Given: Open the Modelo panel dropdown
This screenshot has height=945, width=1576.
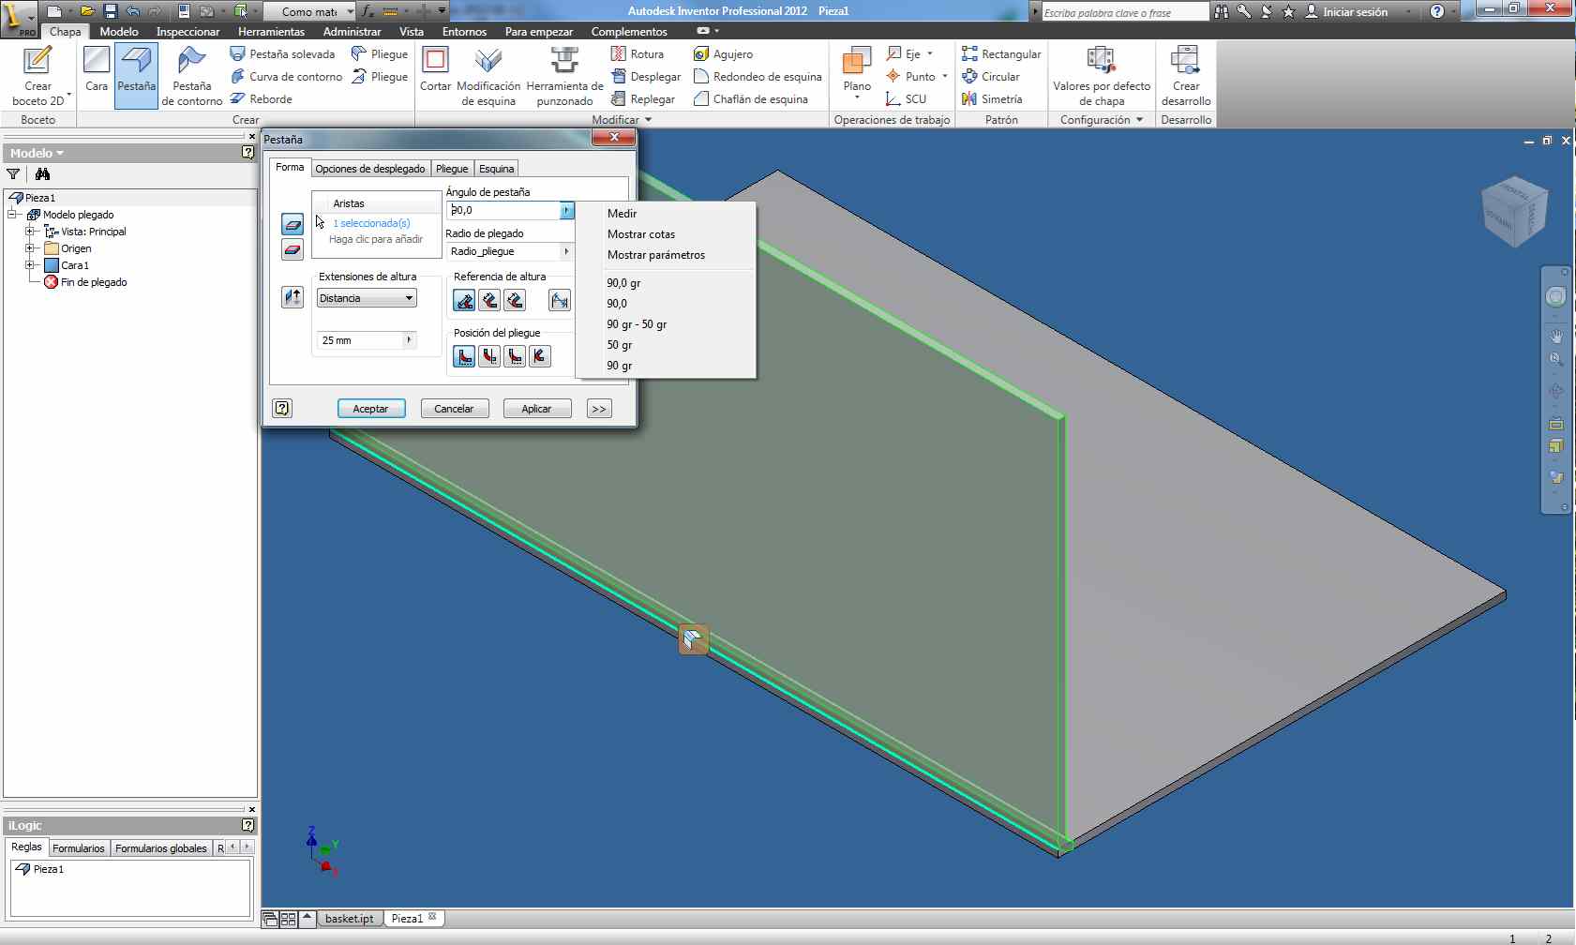Looking at the screenshot, I should tap(38, 153).
